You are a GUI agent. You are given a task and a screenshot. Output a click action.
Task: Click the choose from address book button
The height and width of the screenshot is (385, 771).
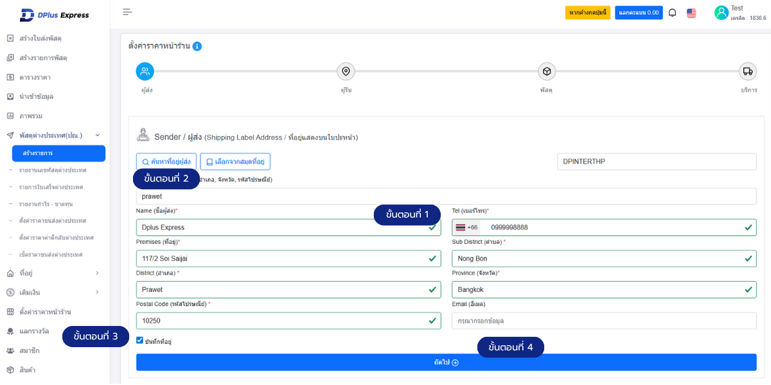pyautogui.click(x=236, y=162)
